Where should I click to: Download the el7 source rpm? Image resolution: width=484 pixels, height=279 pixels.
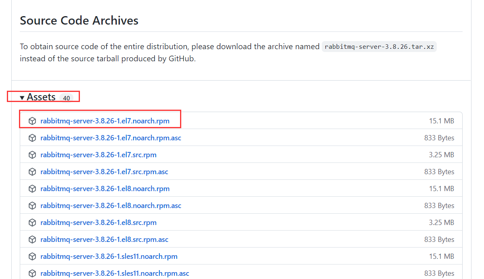[98, 154]
